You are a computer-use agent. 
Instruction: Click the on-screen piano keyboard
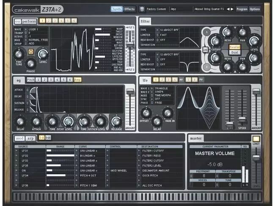coord(137,197)
